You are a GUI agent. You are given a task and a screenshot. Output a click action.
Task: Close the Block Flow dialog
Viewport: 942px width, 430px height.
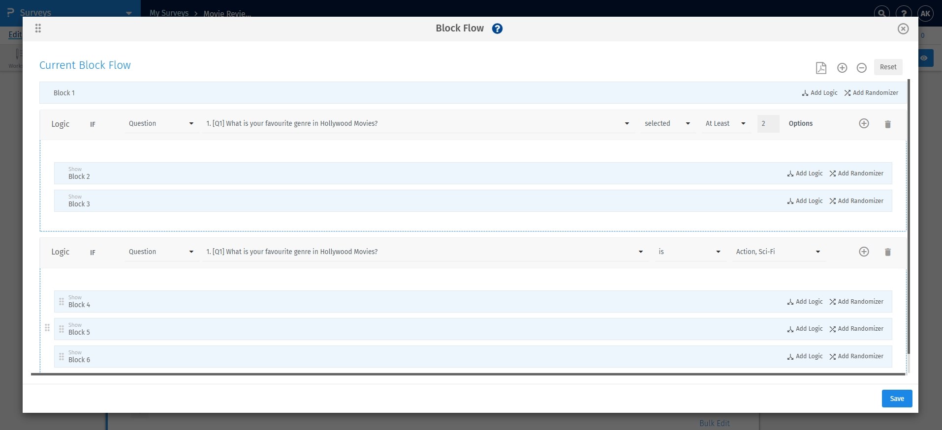(903, 29)
